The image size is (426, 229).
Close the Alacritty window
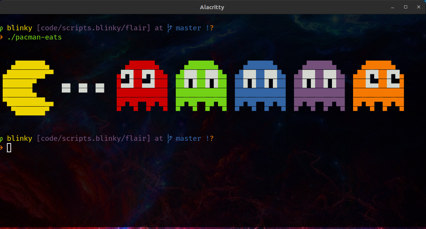point(419,7)
